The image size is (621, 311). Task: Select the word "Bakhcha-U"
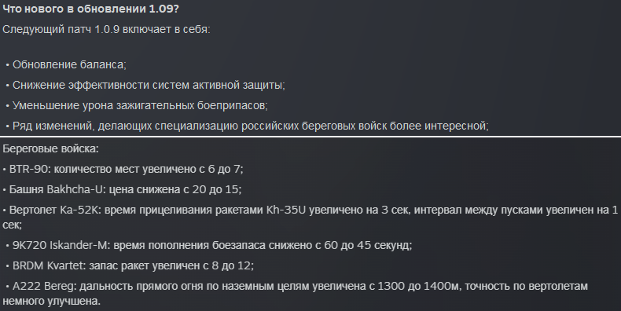pyautogui.click(x=74, y=189)
